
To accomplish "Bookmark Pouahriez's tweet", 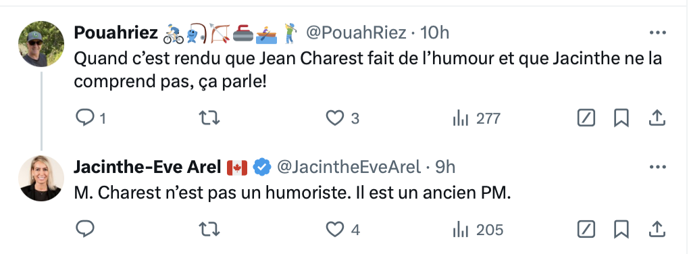I will point(621,118).
